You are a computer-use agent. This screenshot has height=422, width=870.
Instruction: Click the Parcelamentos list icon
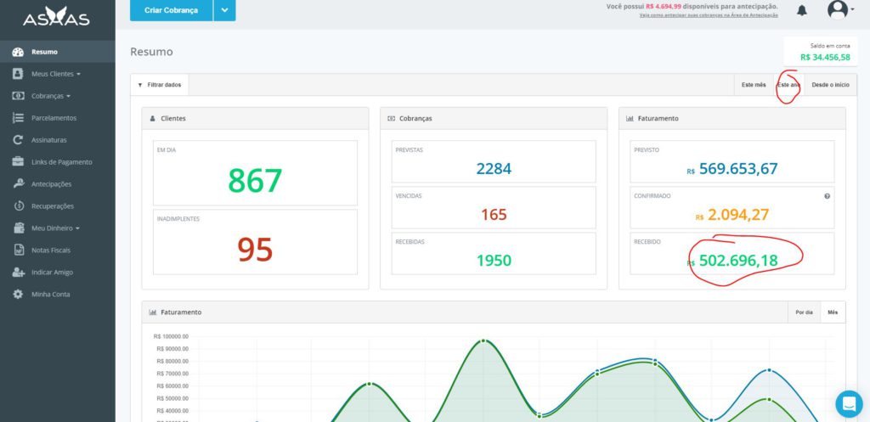(18, 118)
